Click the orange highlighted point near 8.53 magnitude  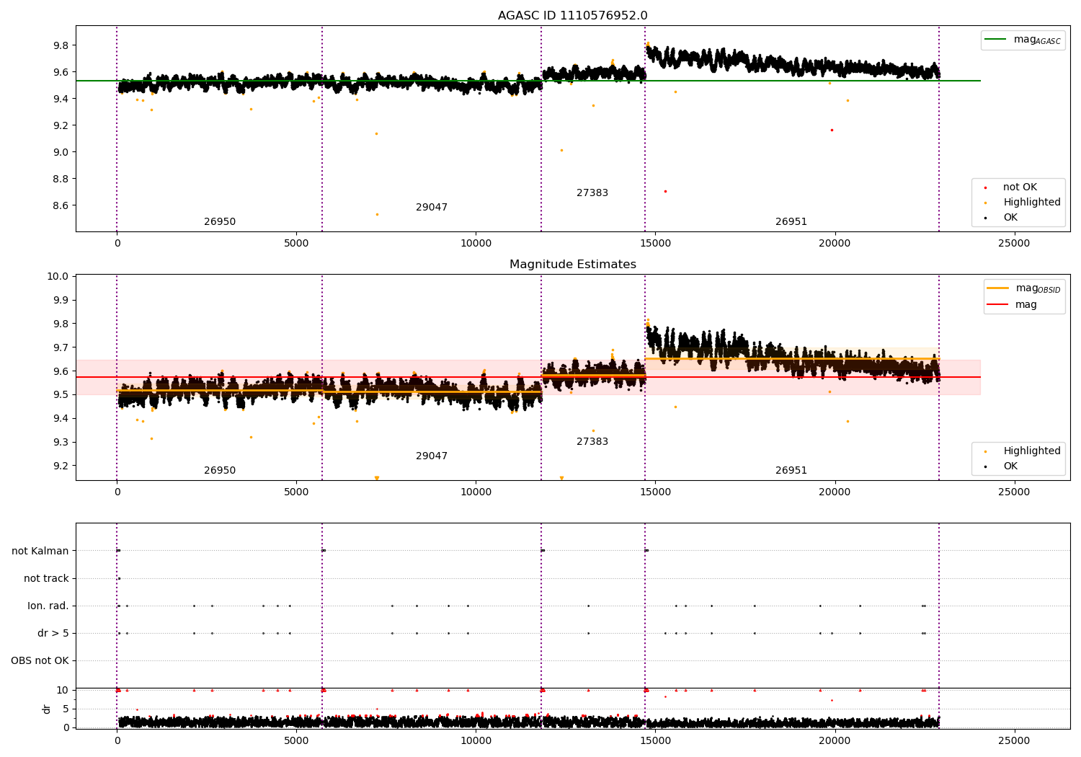point(377,214)
